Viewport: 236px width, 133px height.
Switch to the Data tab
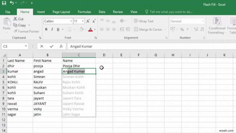pyautogui.click(x=102, y=12)
